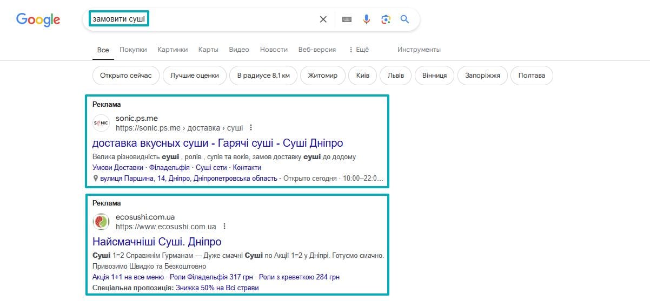Open three-dot menu next to ecosushi.com.ua URL
Screen dimensions: 650x301
[224, 227]
